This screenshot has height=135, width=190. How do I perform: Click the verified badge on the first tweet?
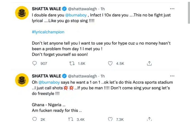pyautogui.click(x=65, y=9)
